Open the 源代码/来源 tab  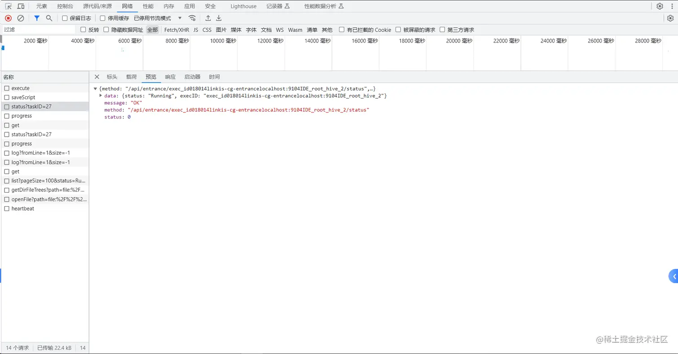pyautogui.click(x=97, y=6)
